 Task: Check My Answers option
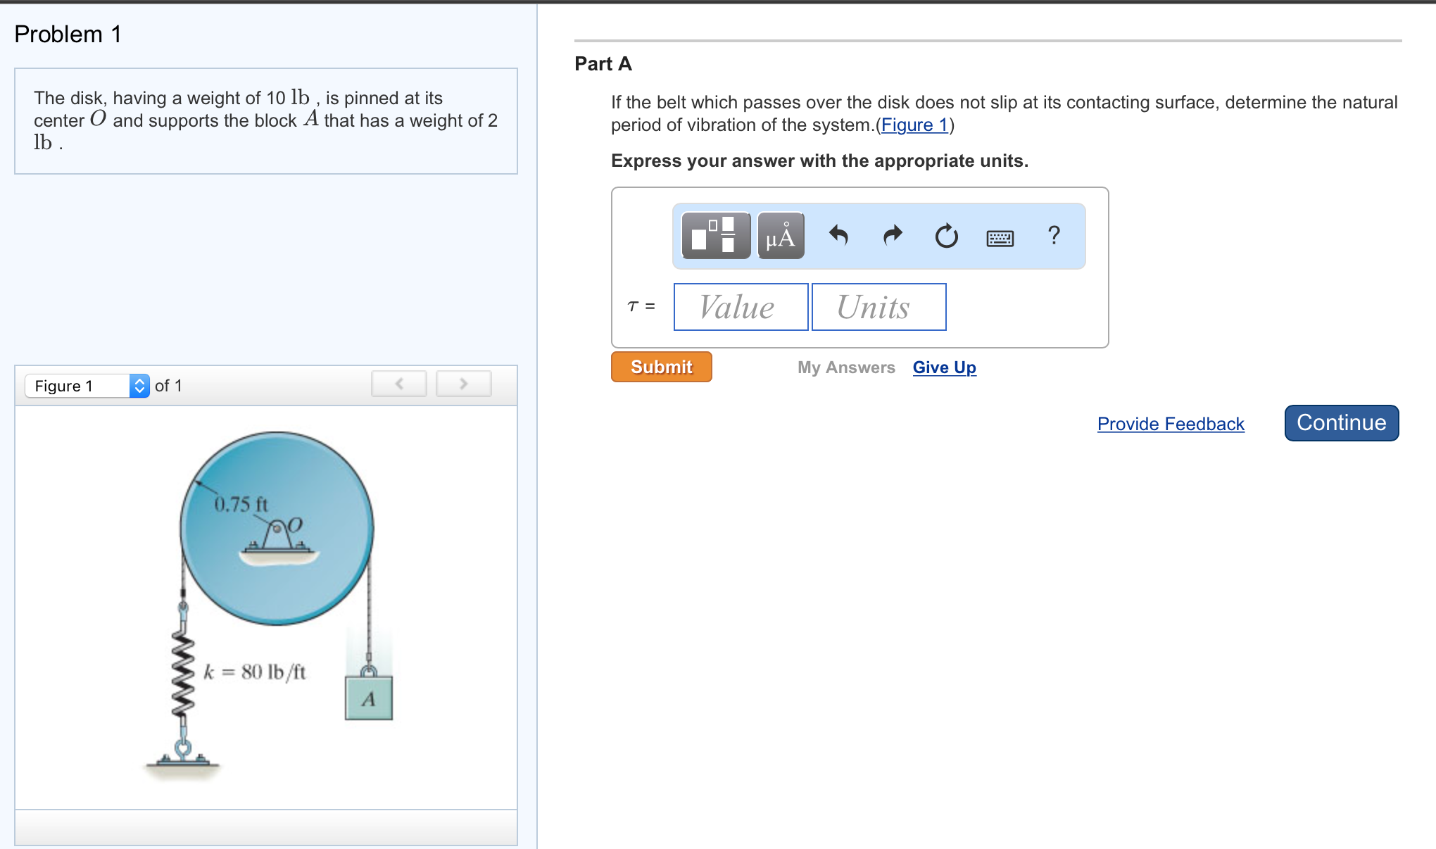pos(845,367)
